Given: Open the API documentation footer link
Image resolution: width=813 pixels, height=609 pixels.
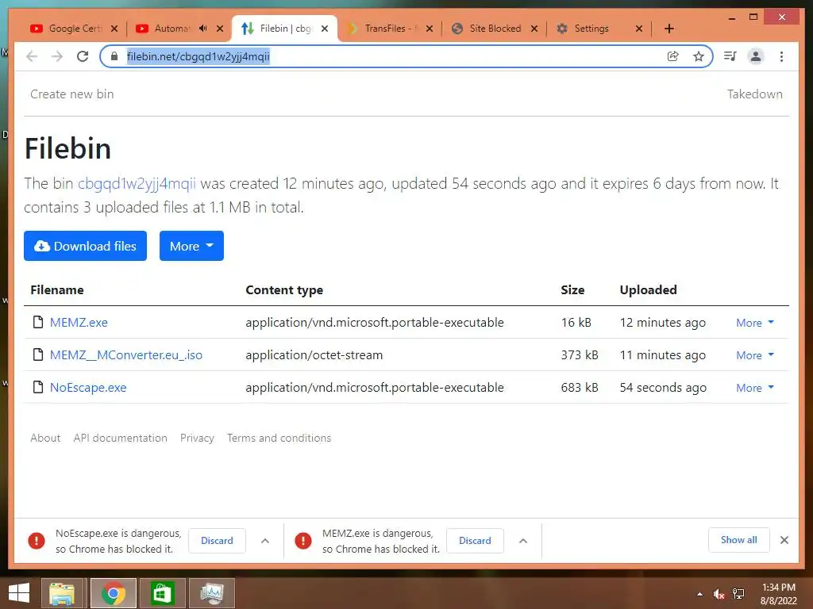Looking at the screenshot, I should (x=121, y=438).
